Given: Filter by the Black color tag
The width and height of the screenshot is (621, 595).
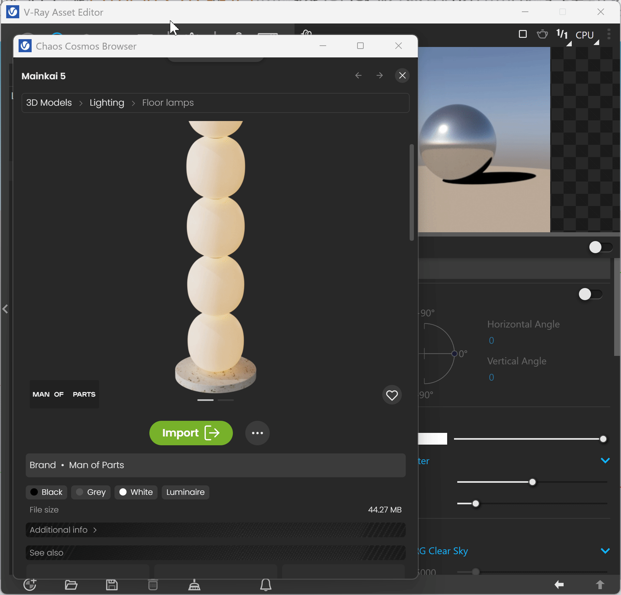Looking at the screenshot, I should [46, 492].
